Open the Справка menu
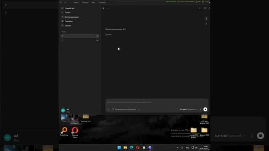This screenshot has height=151, width=269. pos(102,3)
